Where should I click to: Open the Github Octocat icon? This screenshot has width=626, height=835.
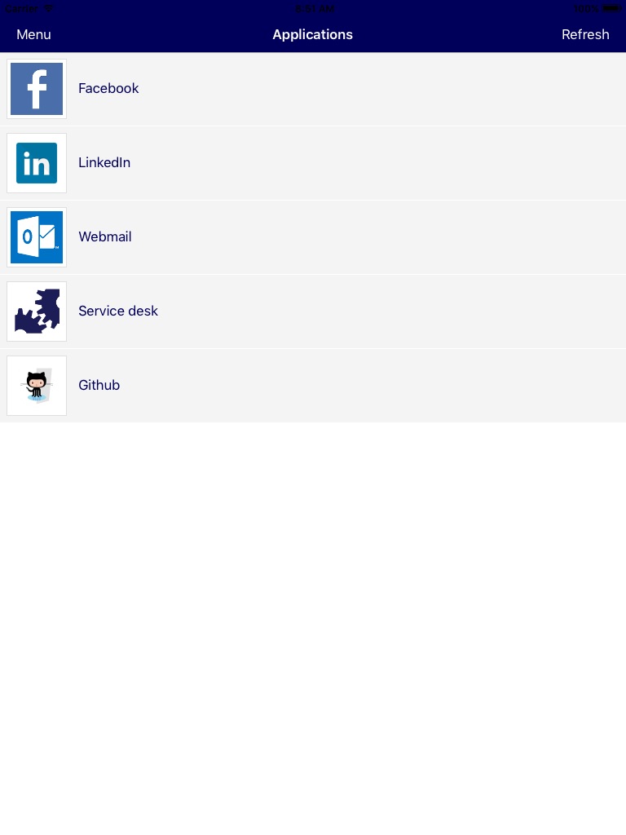[37, 386]
